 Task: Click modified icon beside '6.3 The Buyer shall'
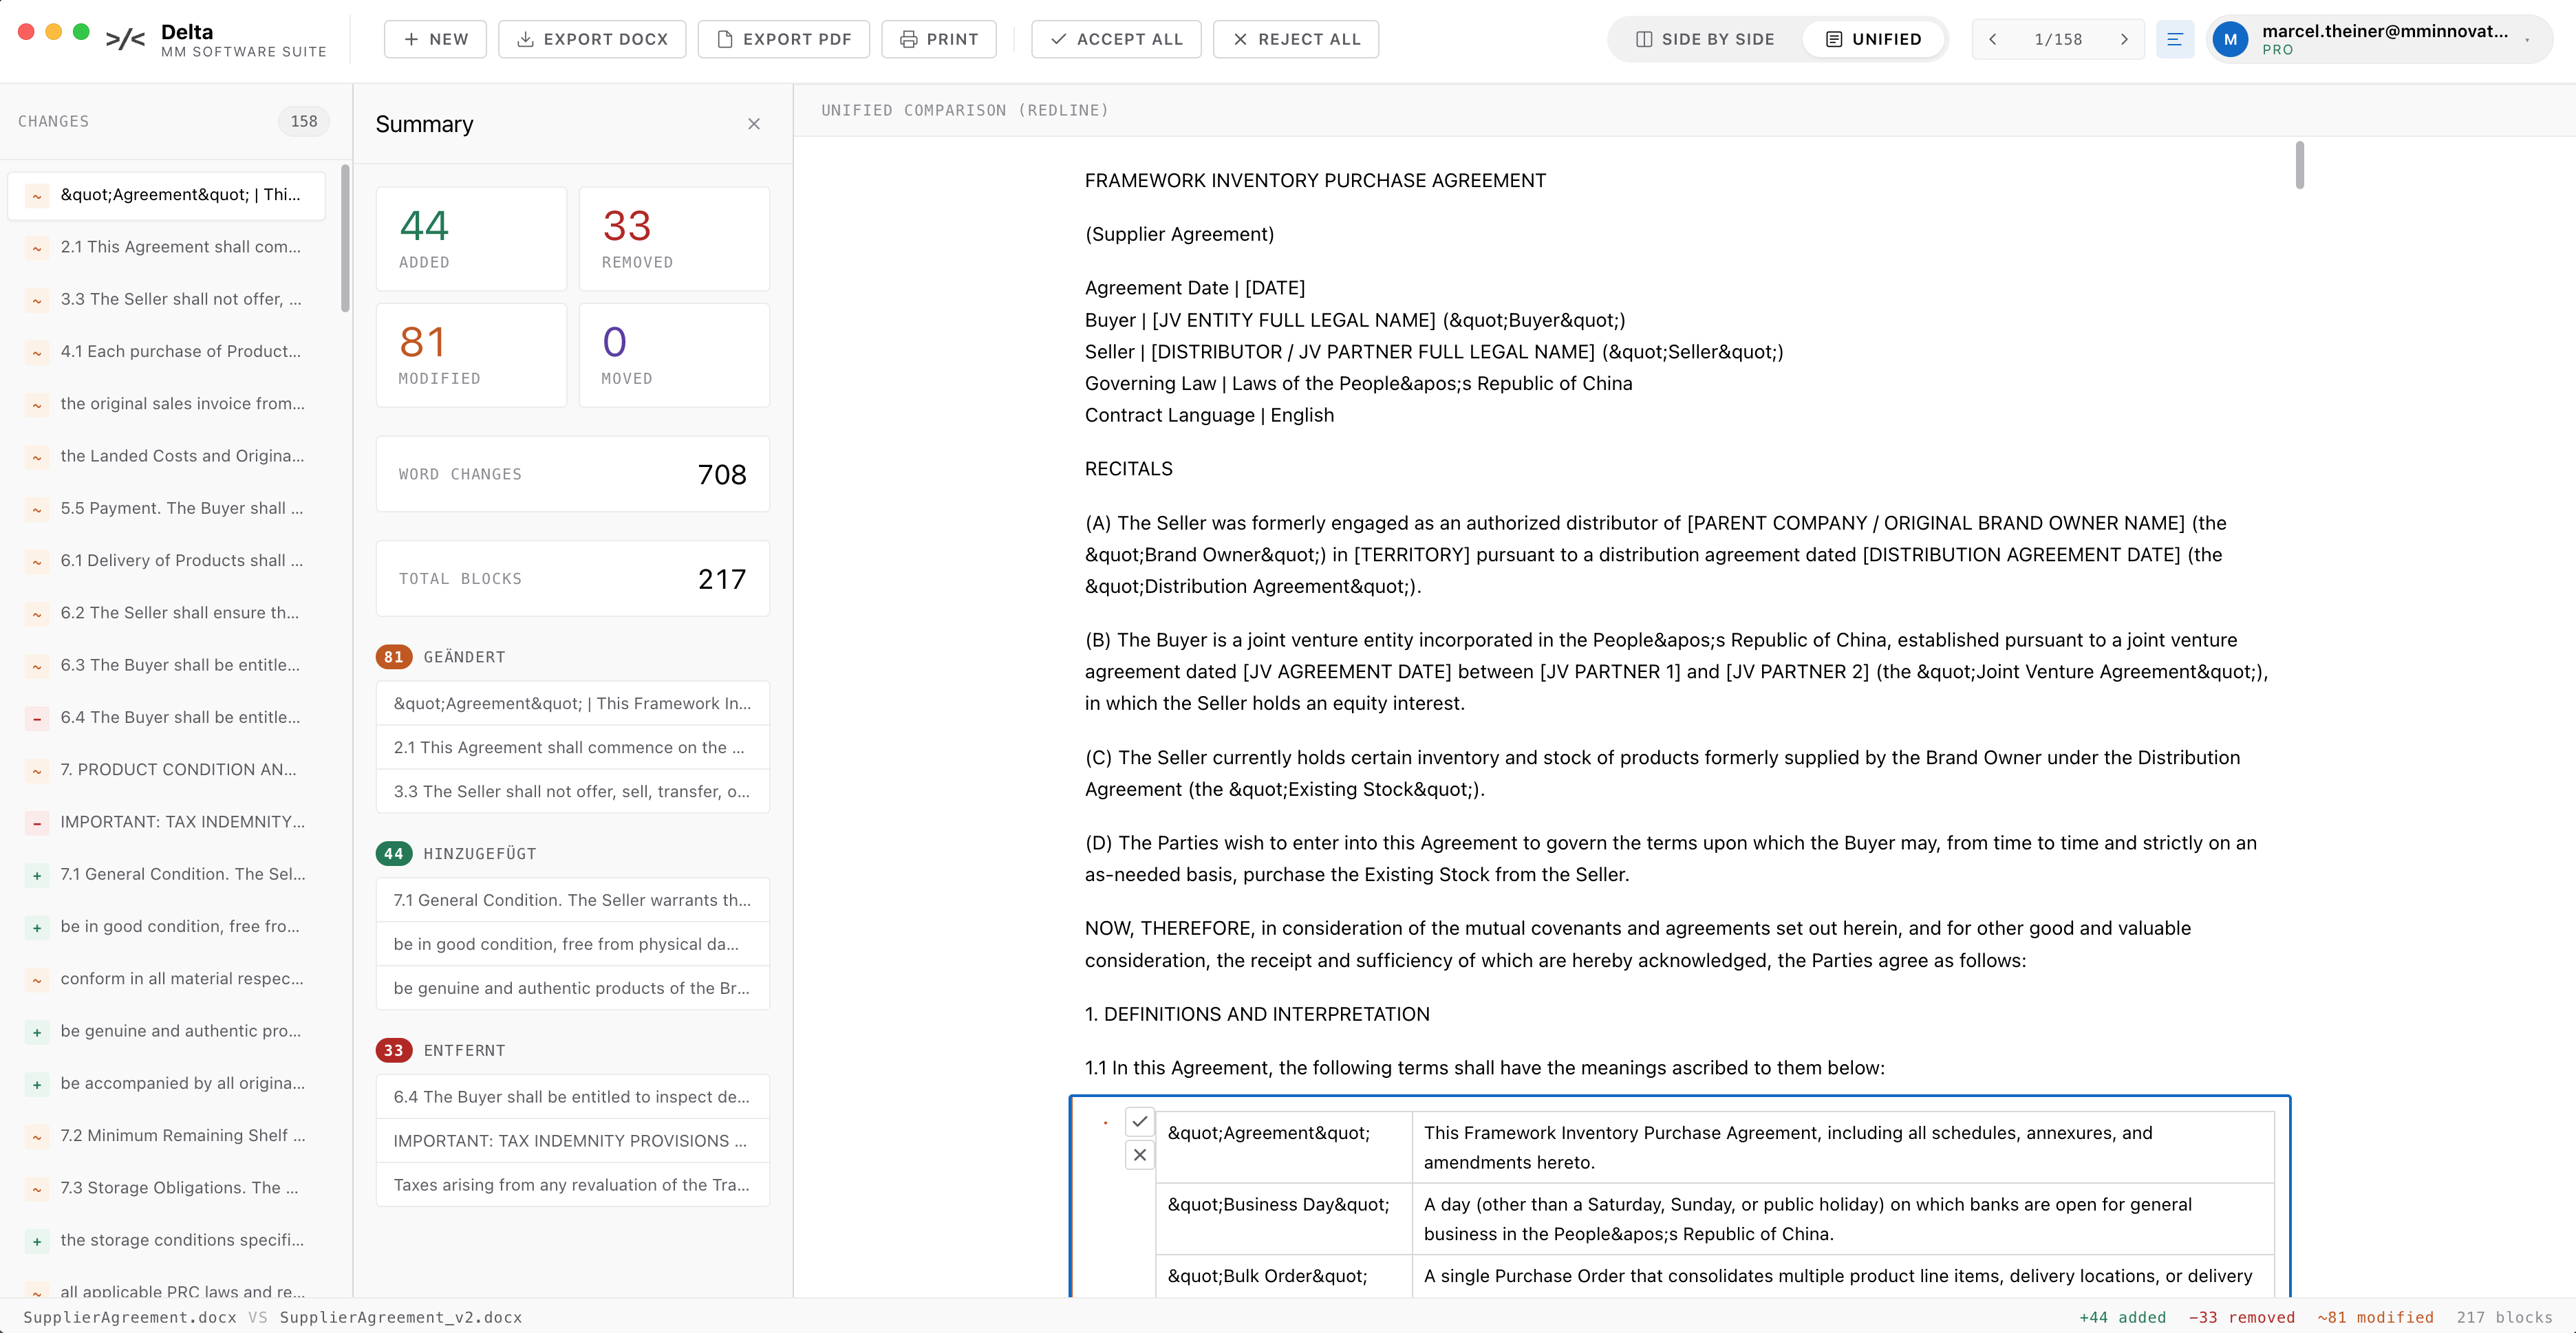tap(37, 666)
